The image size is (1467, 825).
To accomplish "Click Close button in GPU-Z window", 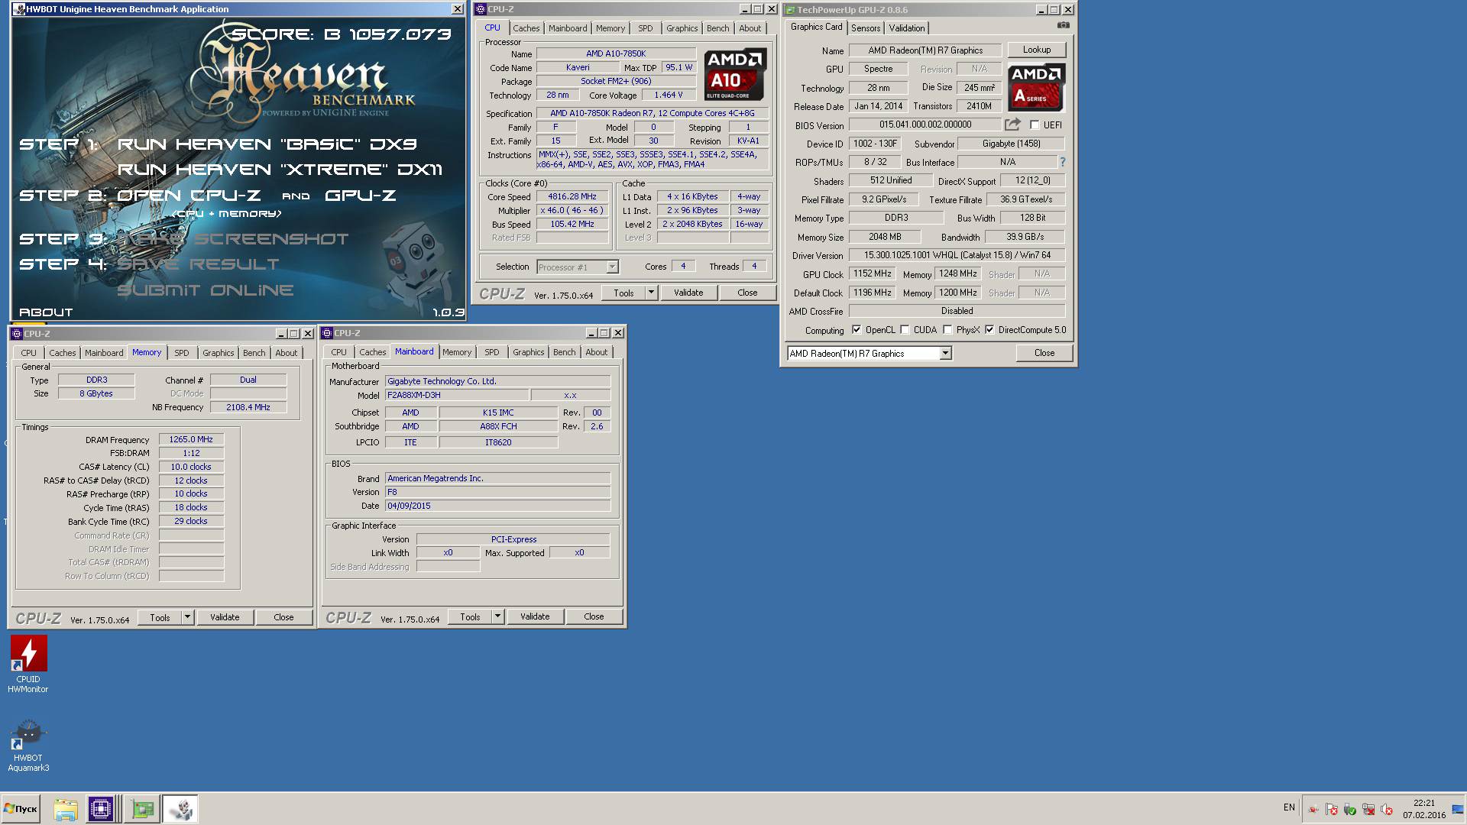I will point(1044,353).
